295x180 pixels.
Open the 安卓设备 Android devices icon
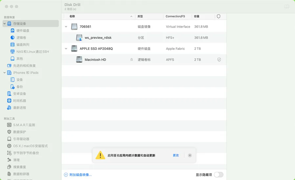click(10, 94)
